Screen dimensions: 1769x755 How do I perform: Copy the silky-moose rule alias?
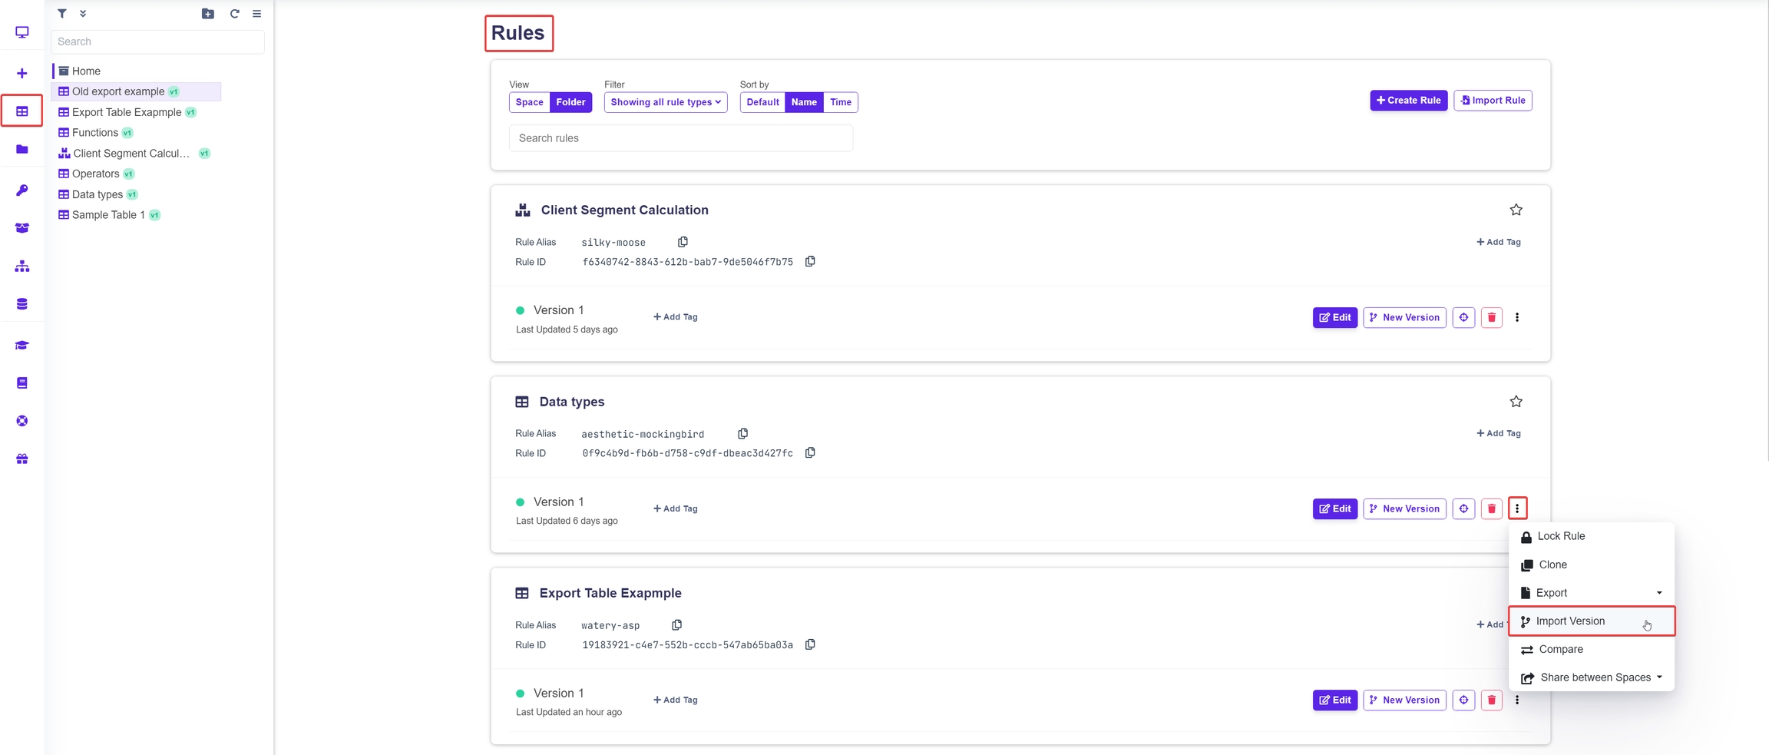point(683,242)
